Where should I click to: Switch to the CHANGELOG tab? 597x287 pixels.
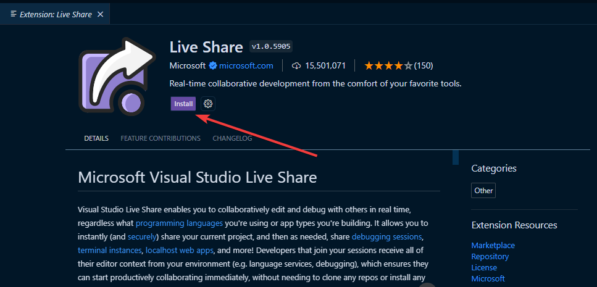tap(232, 138)
